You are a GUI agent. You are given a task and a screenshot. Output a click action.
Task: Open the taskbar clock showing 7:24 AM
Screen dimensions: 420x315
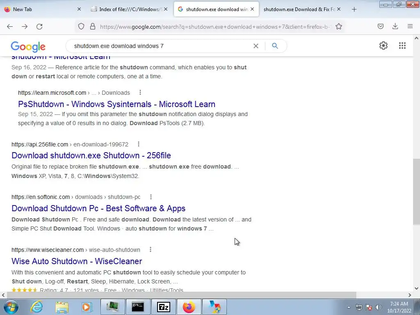point(399,307)
